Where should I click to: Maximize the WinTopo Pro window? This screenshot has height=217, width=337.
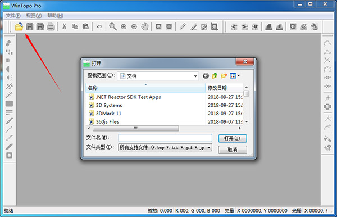coord(311,4)
